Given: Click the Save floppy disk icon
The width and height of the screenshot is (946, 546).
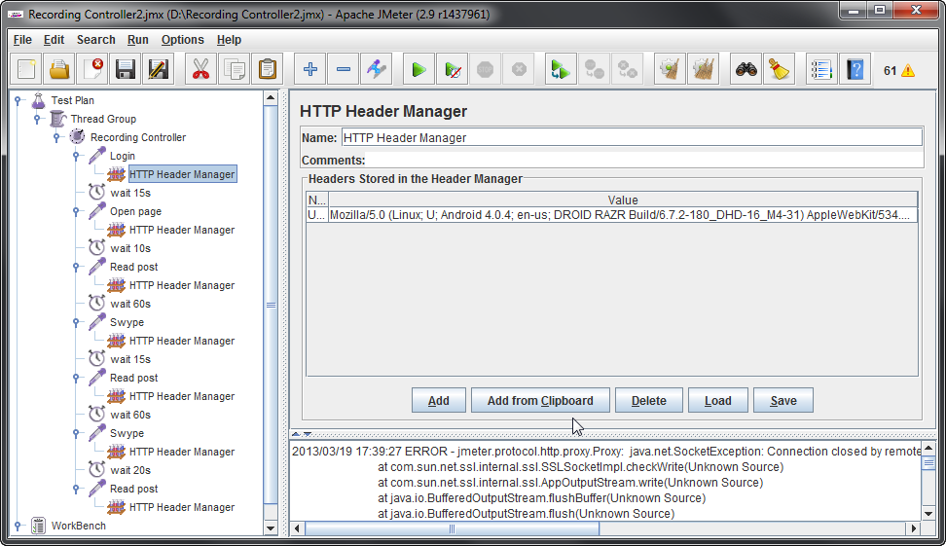Looking at the screenshot, I should pyautogui.click(x=126, y=69).
